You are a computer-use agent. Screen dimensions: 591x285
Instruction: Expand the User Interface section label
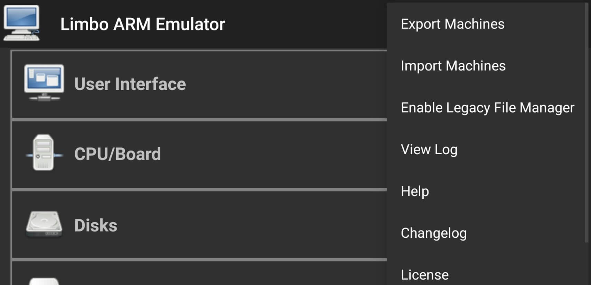130,84
